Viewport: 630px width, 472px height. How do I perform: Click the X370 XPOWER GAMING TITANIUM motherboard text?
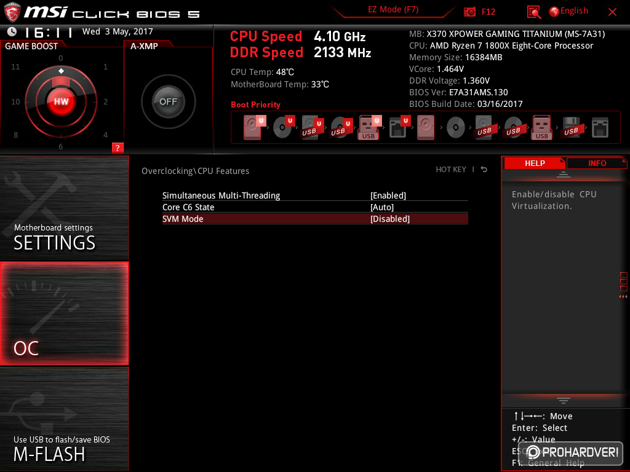click(x=507, y=34)
